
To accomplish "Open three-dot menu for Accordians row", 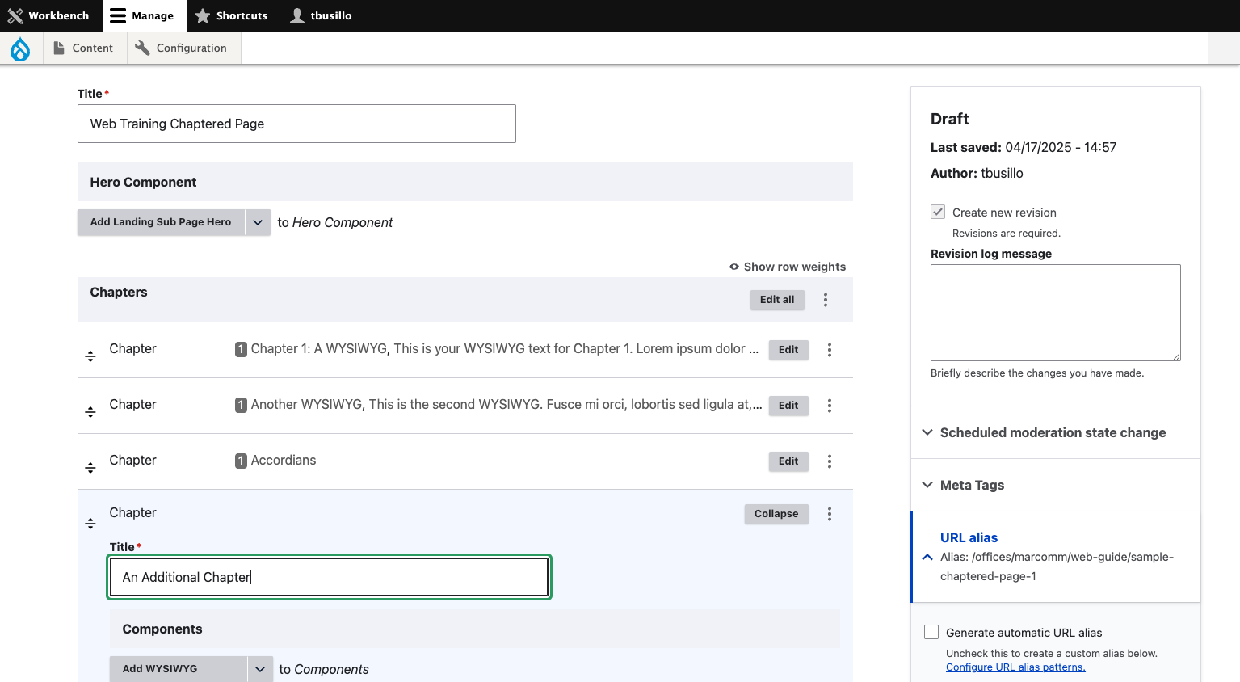I will coord(830,461).
